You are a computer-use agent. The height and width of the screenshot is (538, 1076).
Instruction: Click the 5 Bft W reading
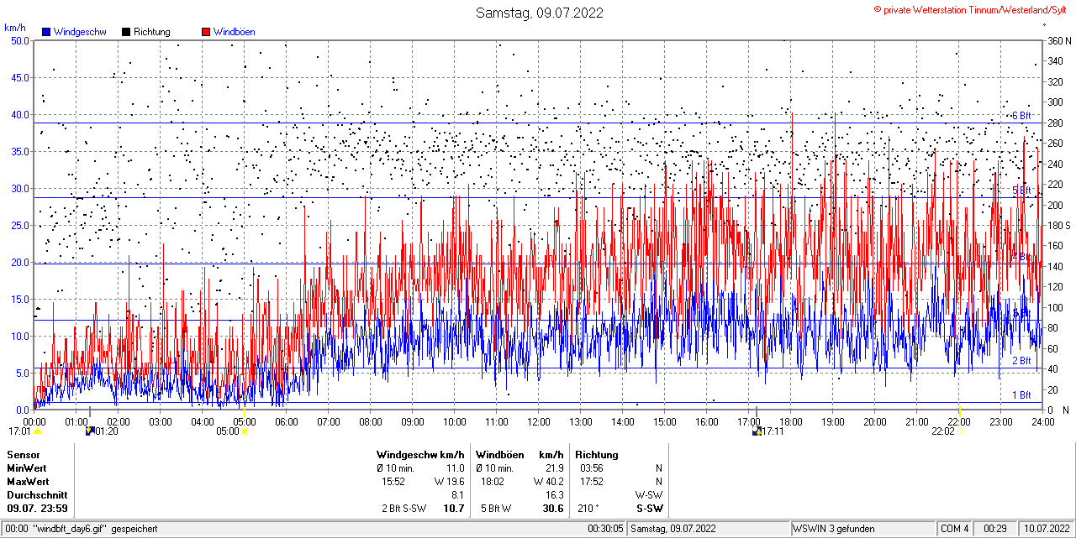pyautogui.click(x=496, y=509)
